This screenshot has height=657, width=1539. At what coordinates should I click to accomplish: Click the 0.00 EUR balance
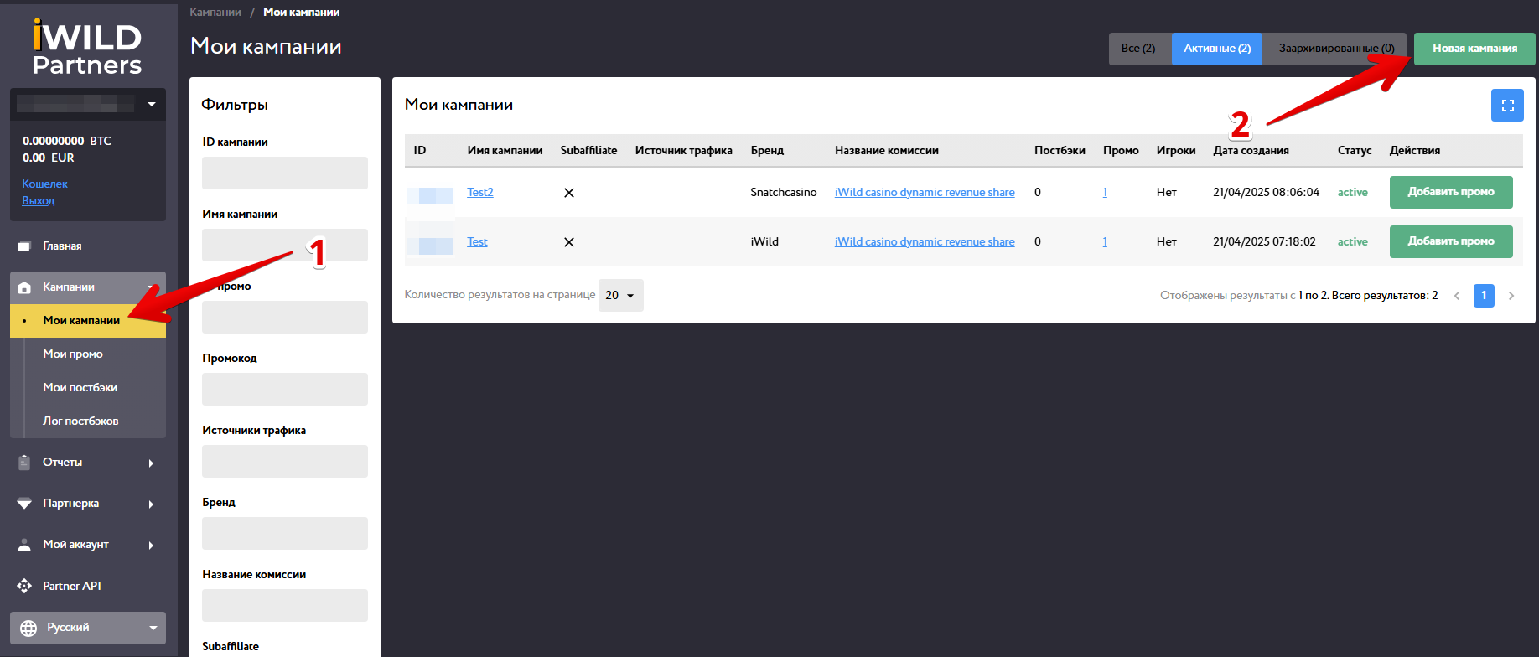(49, 158)
